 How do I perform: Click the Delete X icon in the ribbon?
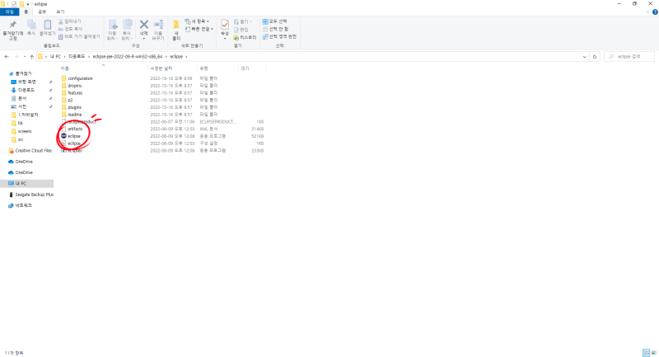coord(143,25)
